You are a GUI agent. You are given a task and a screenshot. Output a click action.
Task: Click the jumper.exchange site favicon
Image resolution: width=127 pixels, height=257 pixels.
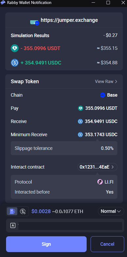coord(34,22)
